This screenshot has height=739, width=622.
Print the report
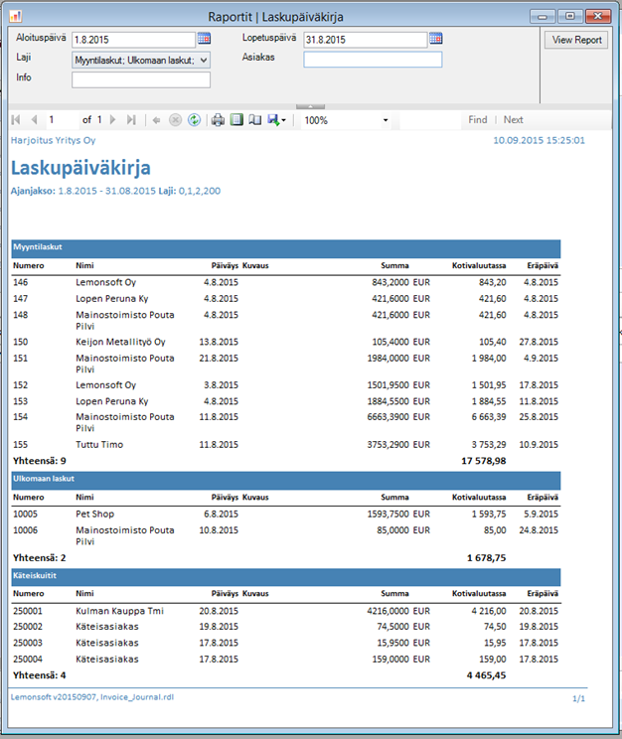(218, 120)
